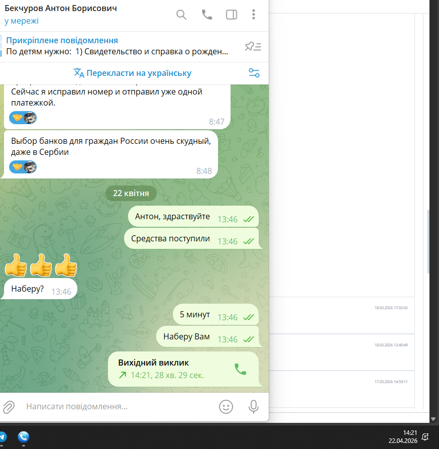Click the attach file paperclip icon
439x449 pixels.
pyautogui.click(x=9, y=407)
